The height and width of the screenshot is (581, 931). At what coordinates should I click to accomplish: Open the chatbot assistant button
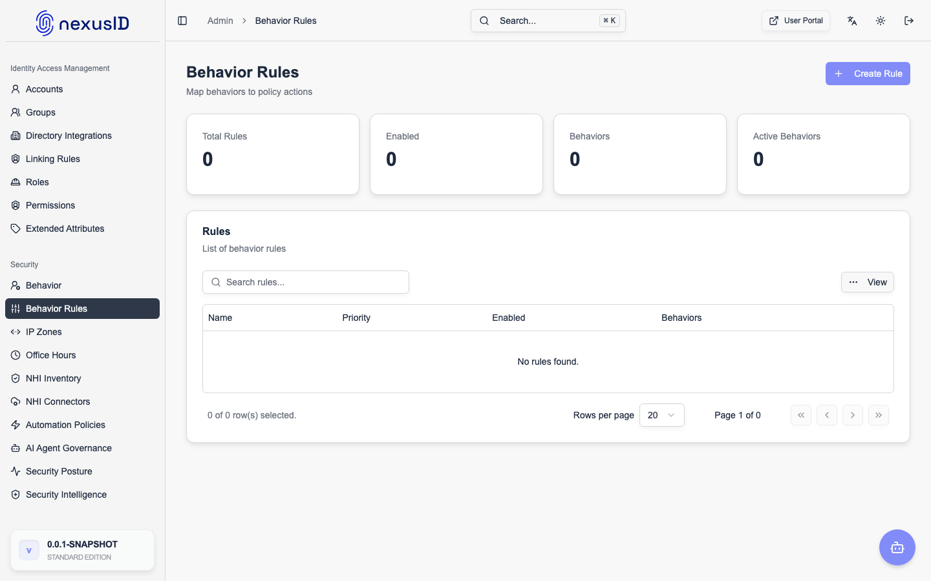[897, 547]
